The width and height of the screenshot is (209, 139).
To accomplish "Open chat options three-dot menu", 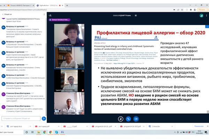I will tap(44, 14).
